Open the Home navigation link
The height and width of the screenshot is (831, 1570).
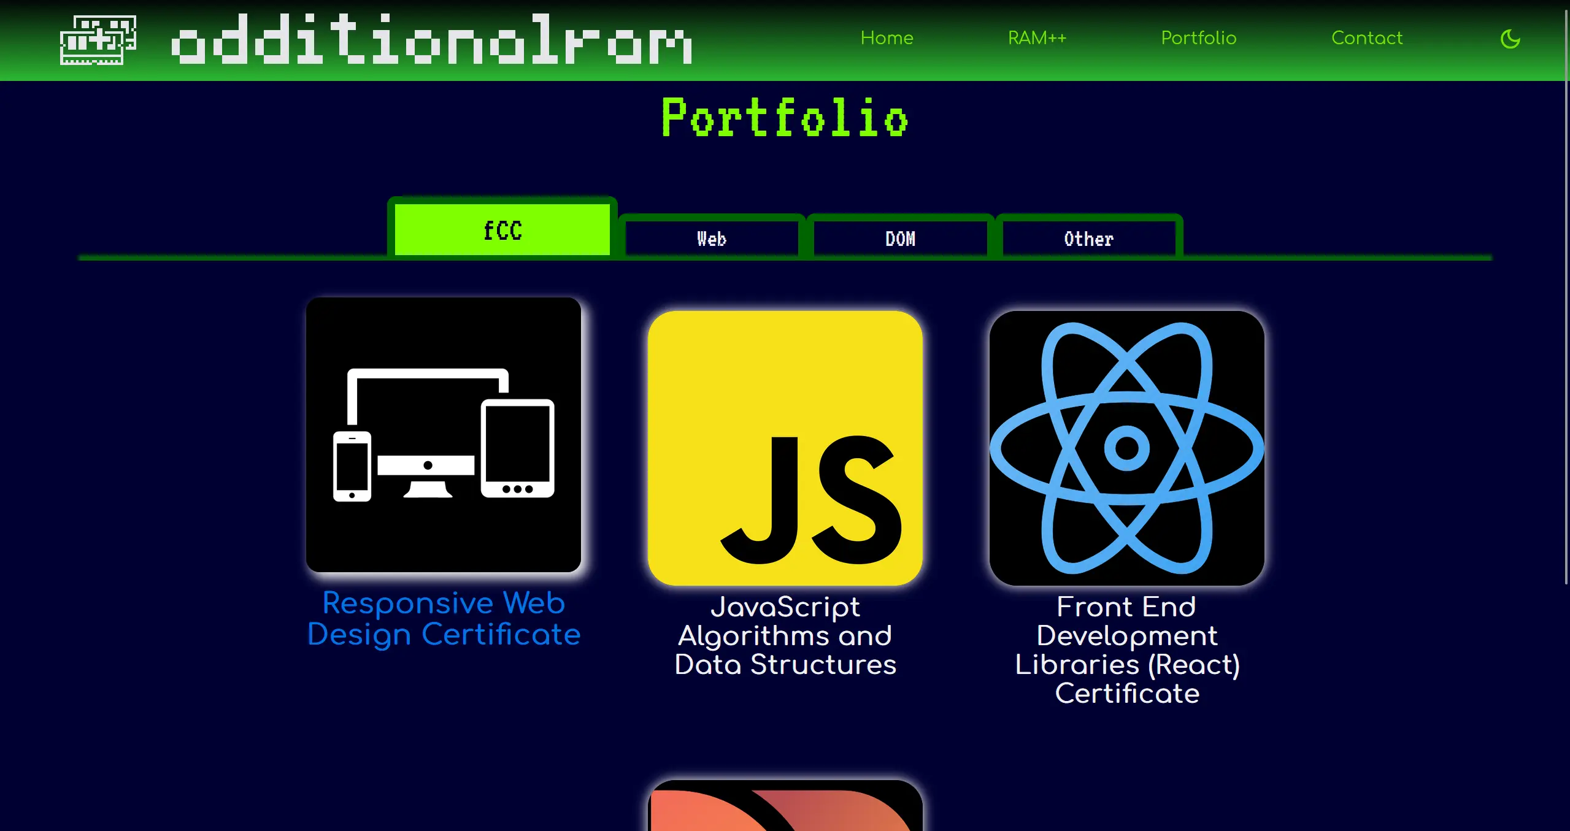887,38
